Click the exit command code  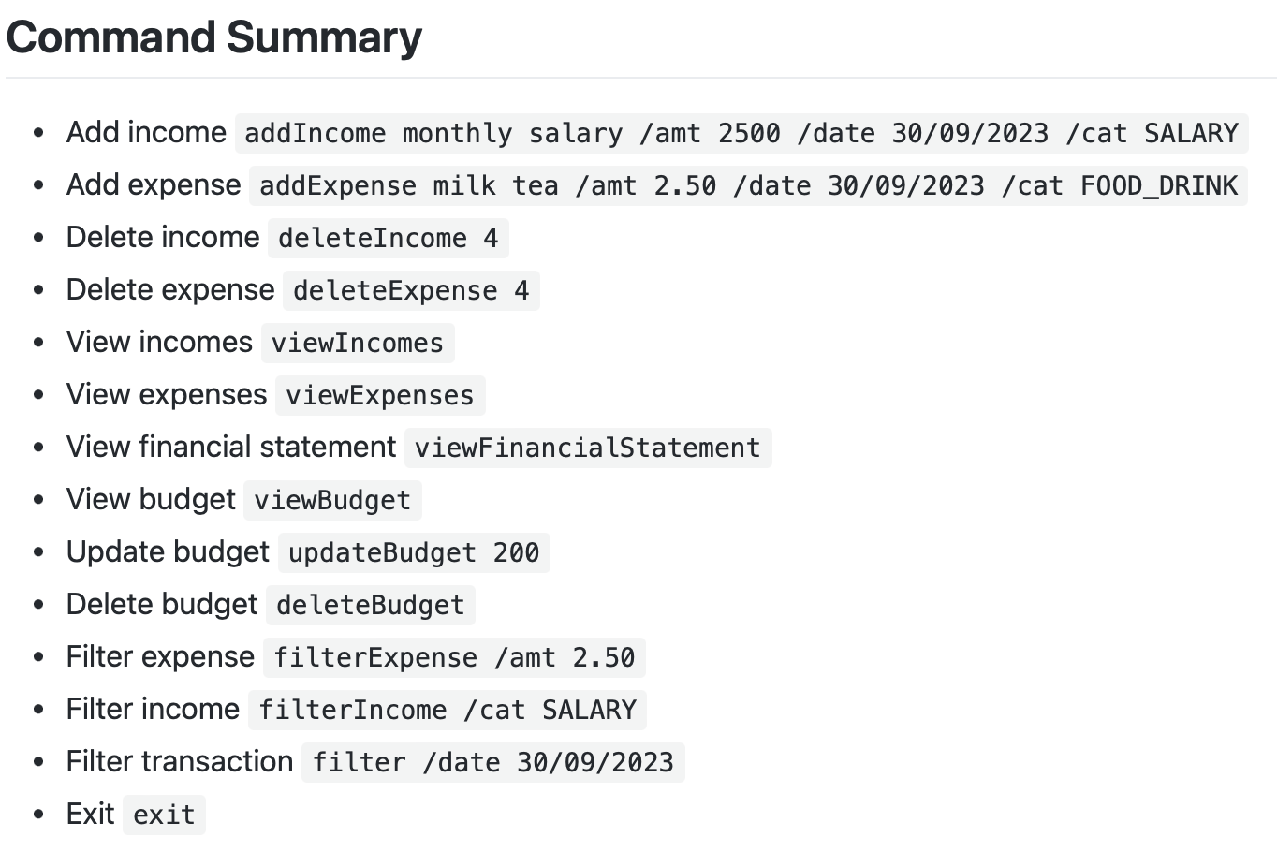click(164, 815)
